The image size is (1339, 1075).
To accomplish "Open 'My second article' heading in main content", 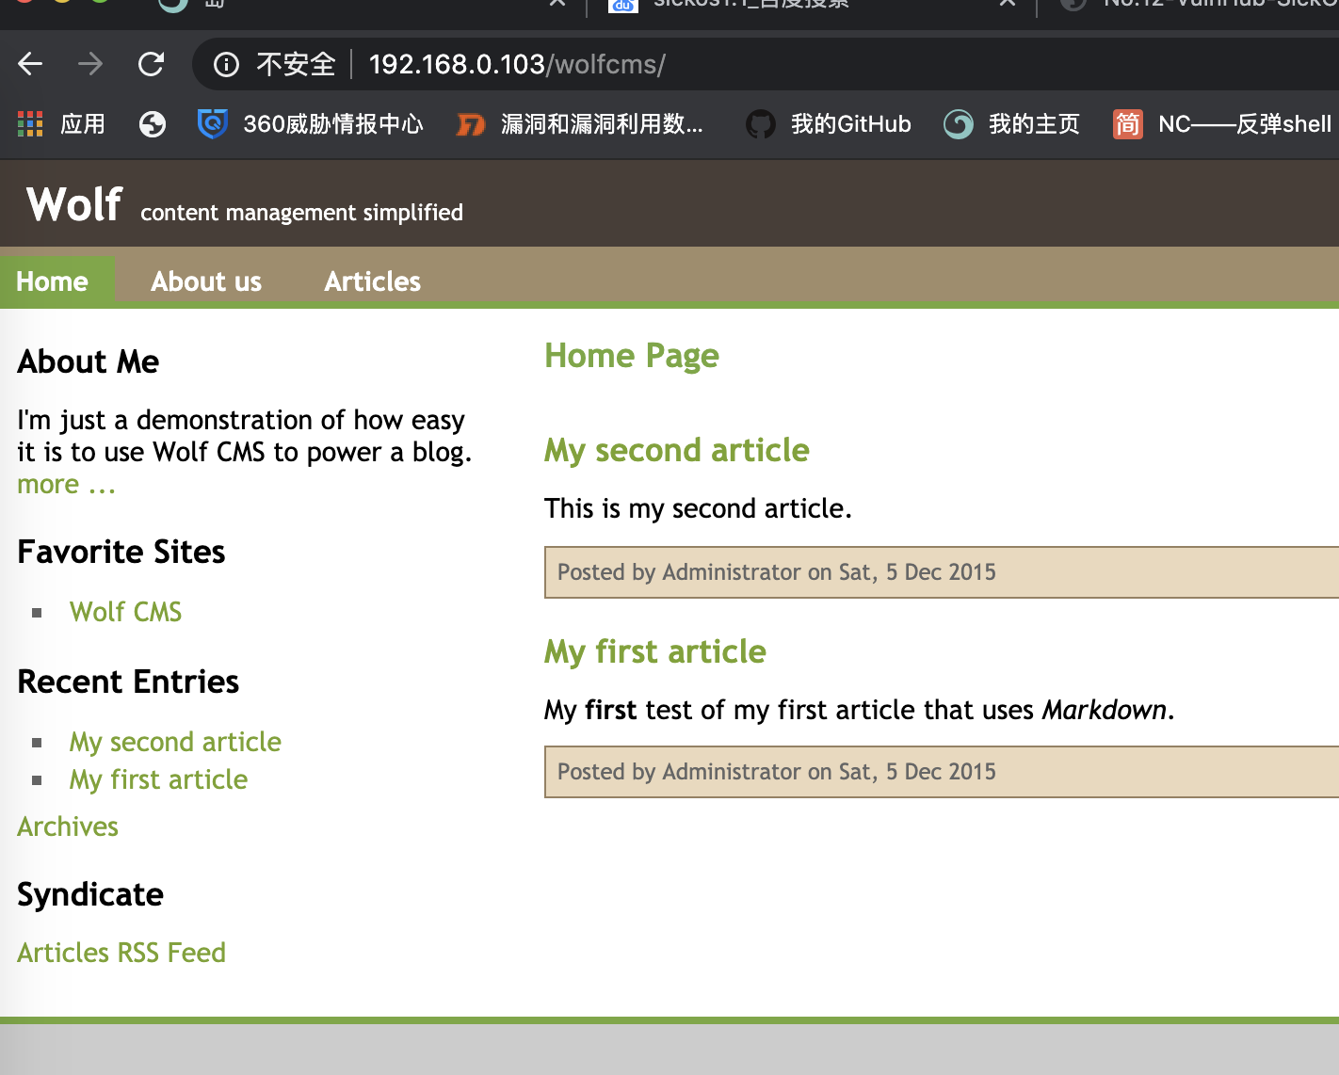I will coord(676,450).
